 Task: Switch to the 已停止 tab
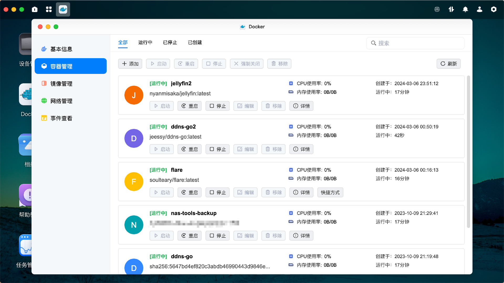coord(170,42)
